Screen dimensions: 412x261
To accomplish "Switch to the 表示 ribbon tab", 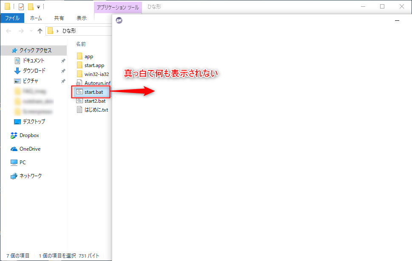I will [x=82, y=18].
